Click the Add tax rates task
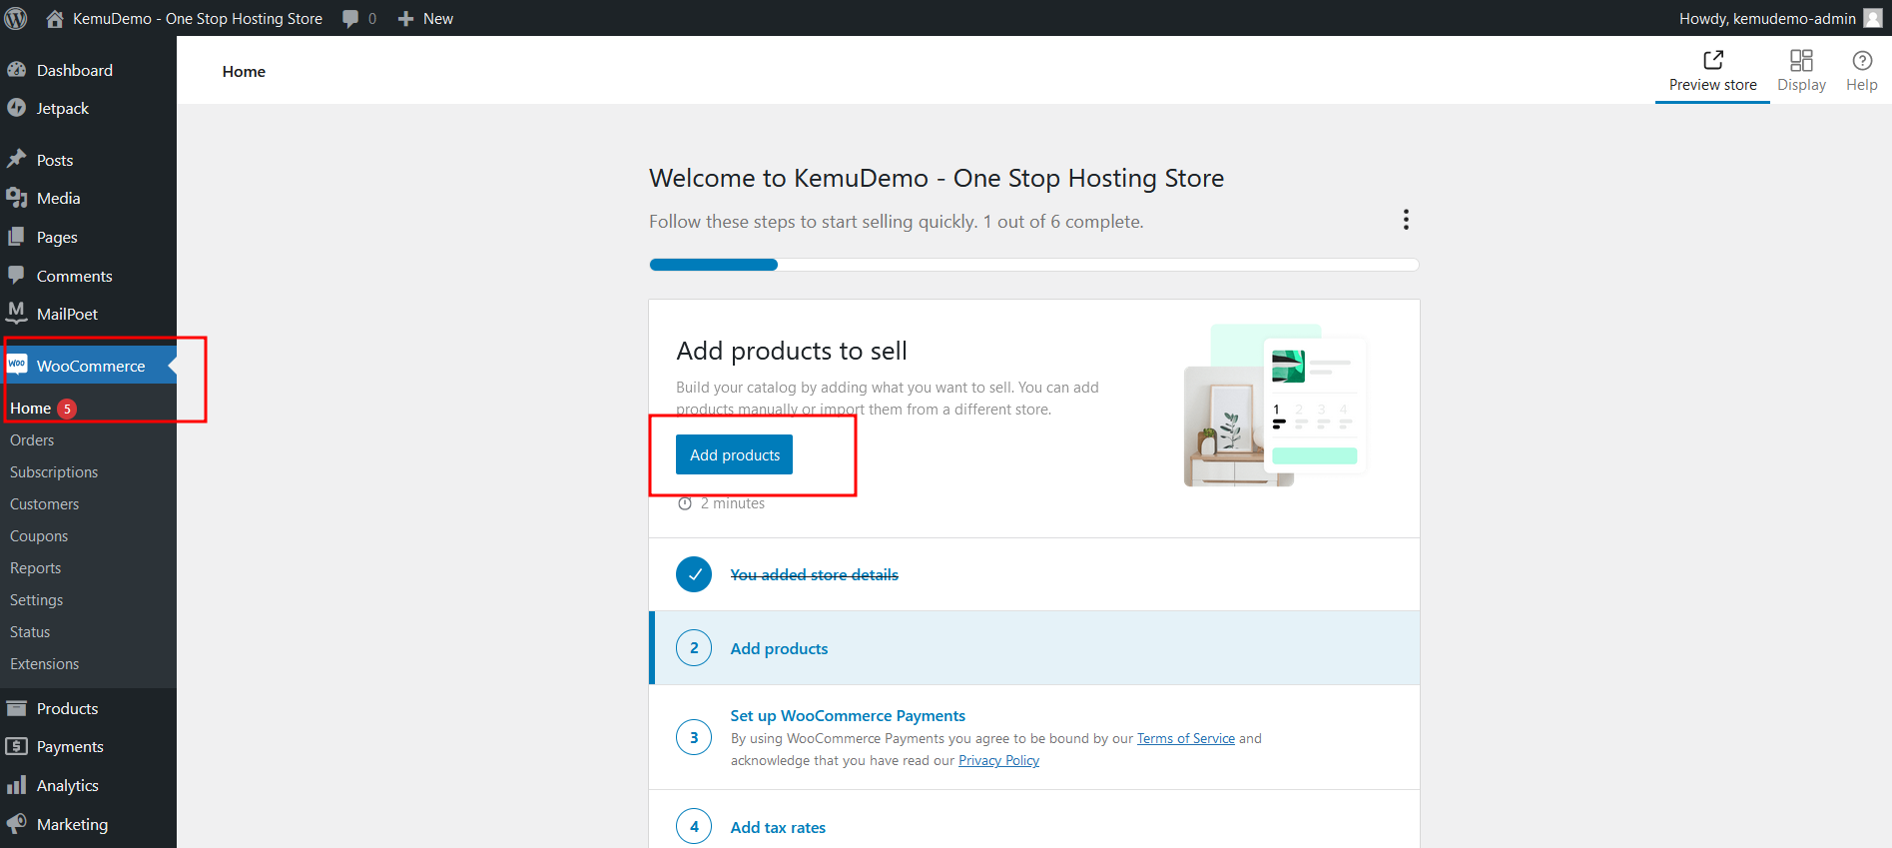This screenshot has width=1892, height=848. (778, 827)
